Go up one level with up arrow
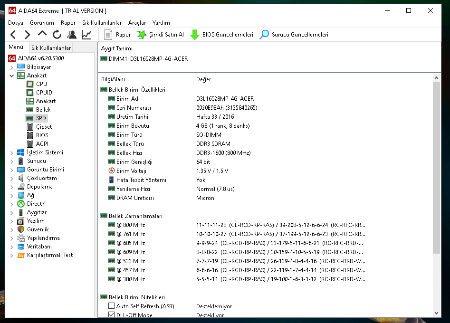Viewport: 450px width, 323px height. click(x=42, y=34)
